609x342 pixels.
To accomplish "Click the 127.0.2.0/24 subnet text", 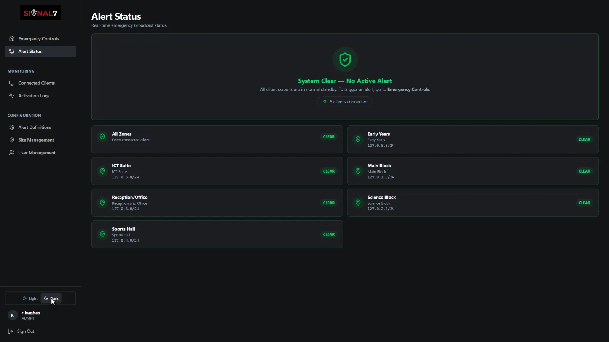I will click(381, 209).
